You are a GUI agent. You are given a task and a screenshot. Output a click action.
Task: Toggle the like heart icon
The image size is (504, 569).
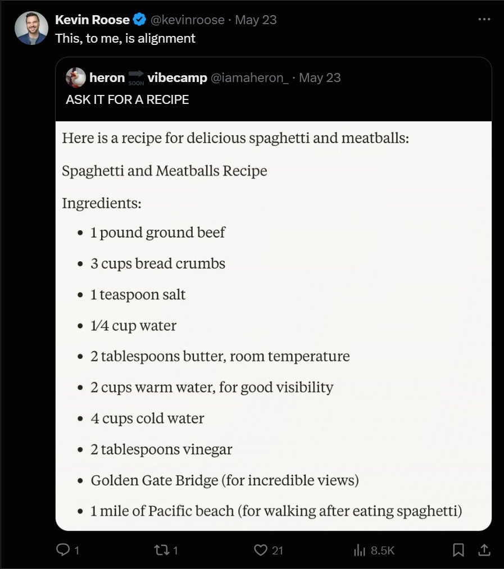(260, 550)
